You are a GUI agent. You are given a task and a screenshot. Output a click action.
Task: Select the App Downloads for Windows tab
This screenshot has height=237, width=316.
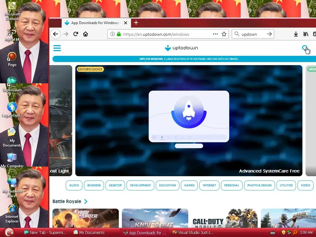(x=96, y=23)
